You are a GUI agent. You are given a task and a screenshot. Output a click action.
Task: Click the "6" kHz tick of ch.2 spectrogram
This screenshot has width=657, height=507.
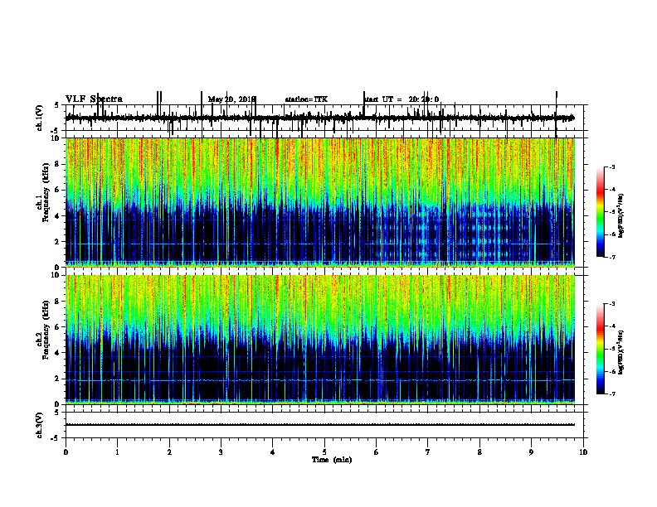coord(58,327)
